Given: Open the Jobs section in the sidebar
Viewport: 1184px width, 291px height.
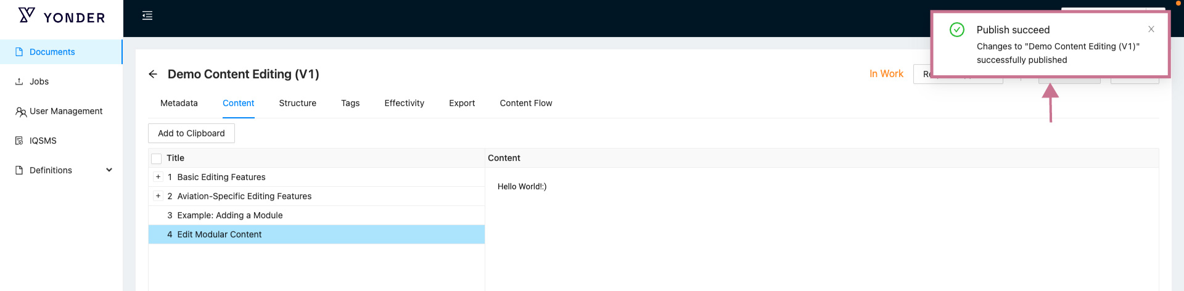Looking at the screenshot, I should click(x=39, y=81).
